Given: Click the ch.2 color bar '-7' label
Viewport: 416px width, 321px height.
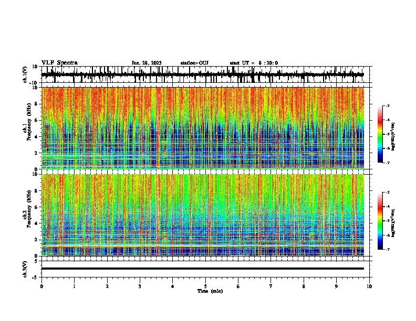Looking at the screenshot, I should (387, 249).
